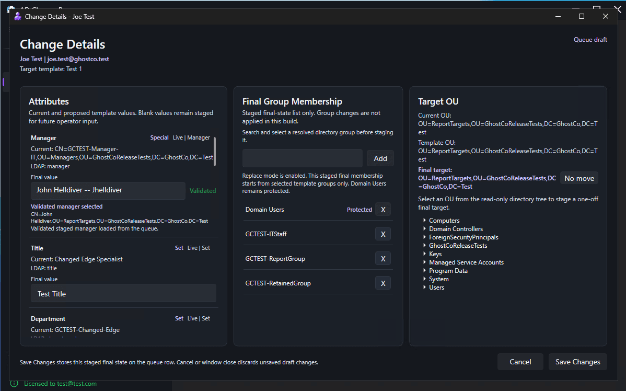Expand the Users tree node
Image resolution: width=626 pixels, height=391 pixels.
(x=424, y=287)
